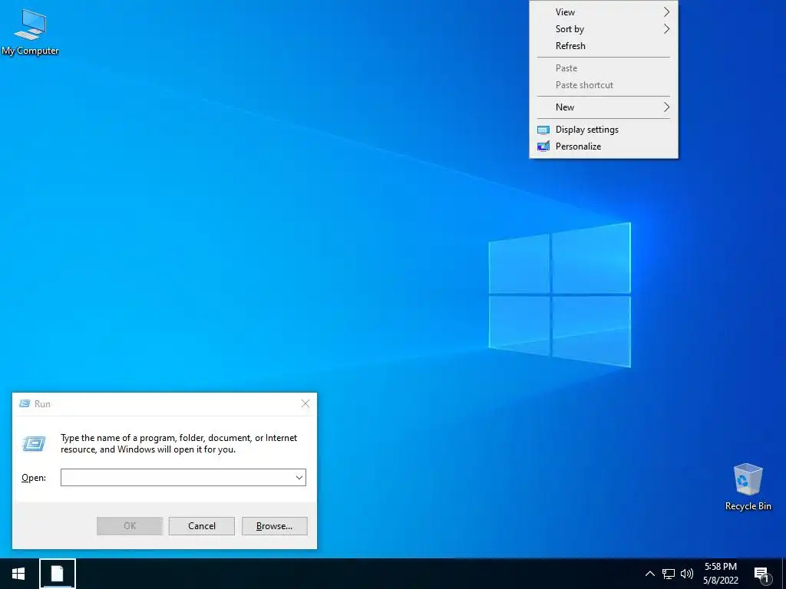Select Display settings from context menu

[x=603, y=130]
